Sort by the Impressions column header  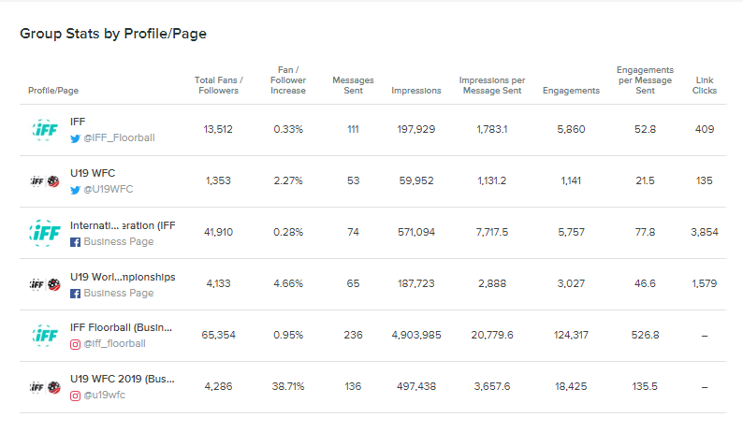click(416, 91)
